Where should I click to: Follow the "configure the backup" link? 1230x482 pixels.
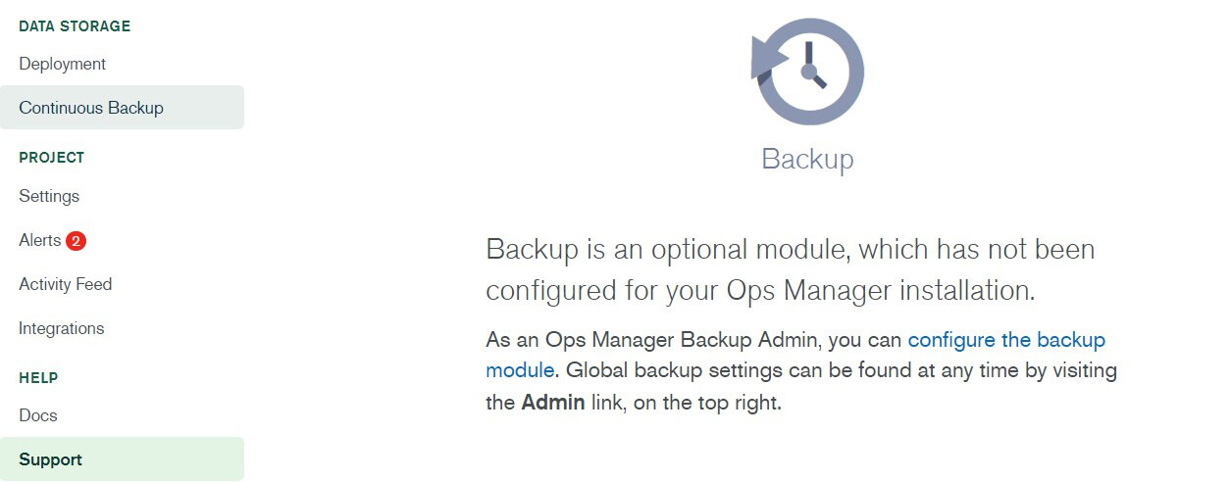1006,340
